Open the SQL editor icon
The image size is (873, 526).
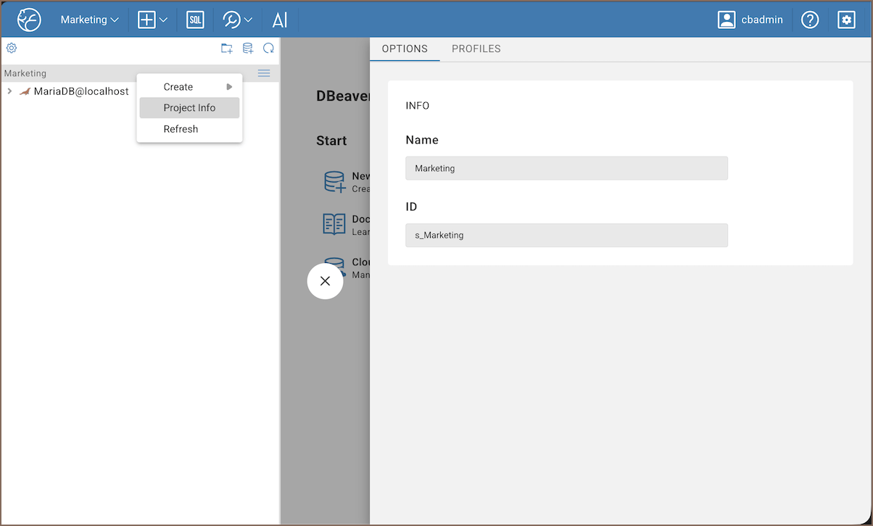[195, 20]
